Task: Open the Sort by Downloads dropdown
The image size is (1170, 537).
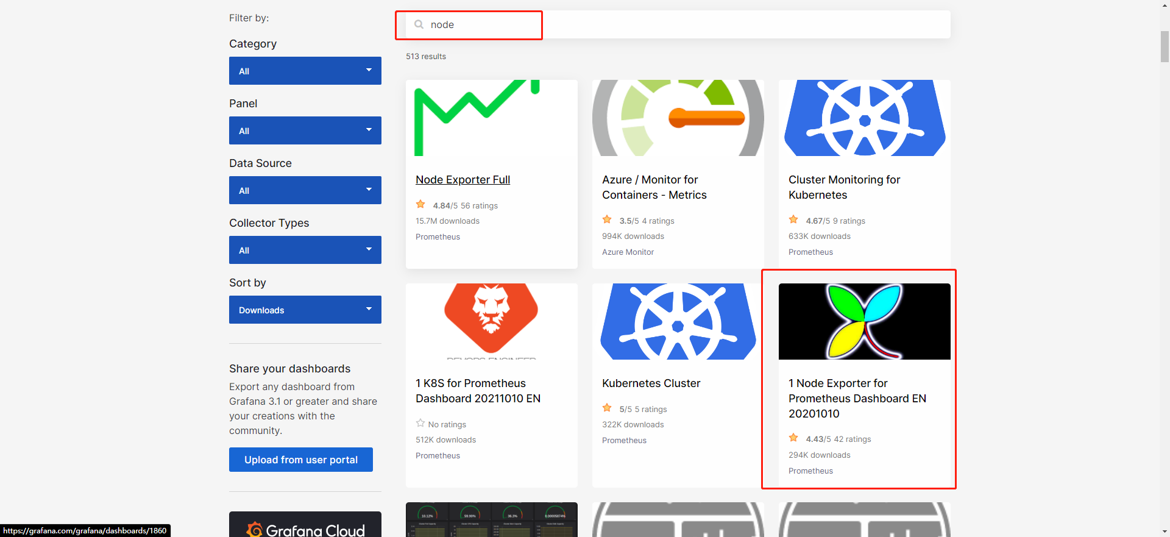Action: (x=305, y=310)
